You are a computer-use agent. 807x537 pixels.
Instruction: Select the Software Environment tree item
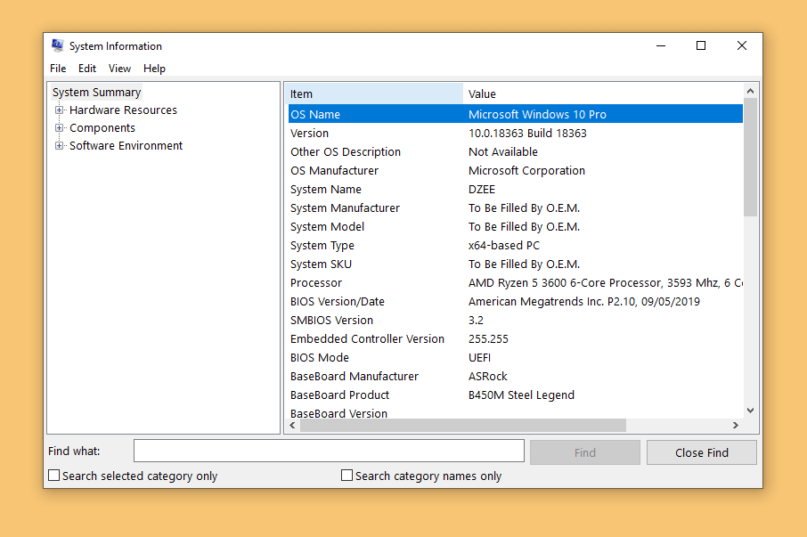[126, 146]
